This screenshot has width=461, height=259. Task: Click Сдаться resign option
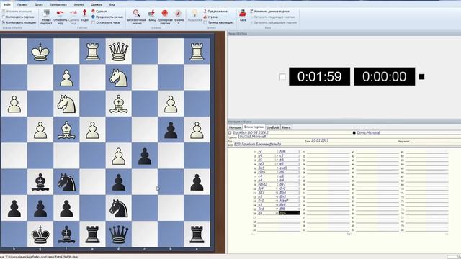coord(99,12)
